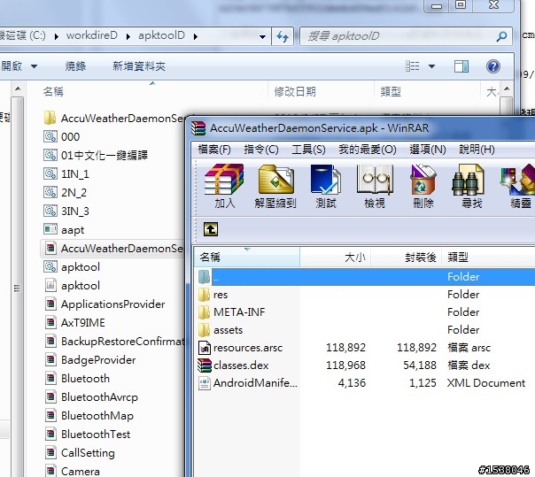The image size is (535, 477).
Task: Open the Tools (工具) menu
Action: coord(308,150)
